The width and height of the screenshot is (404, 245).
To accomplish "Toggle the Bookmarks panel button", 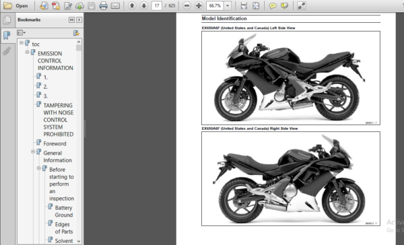I will [x=7, y=35].
